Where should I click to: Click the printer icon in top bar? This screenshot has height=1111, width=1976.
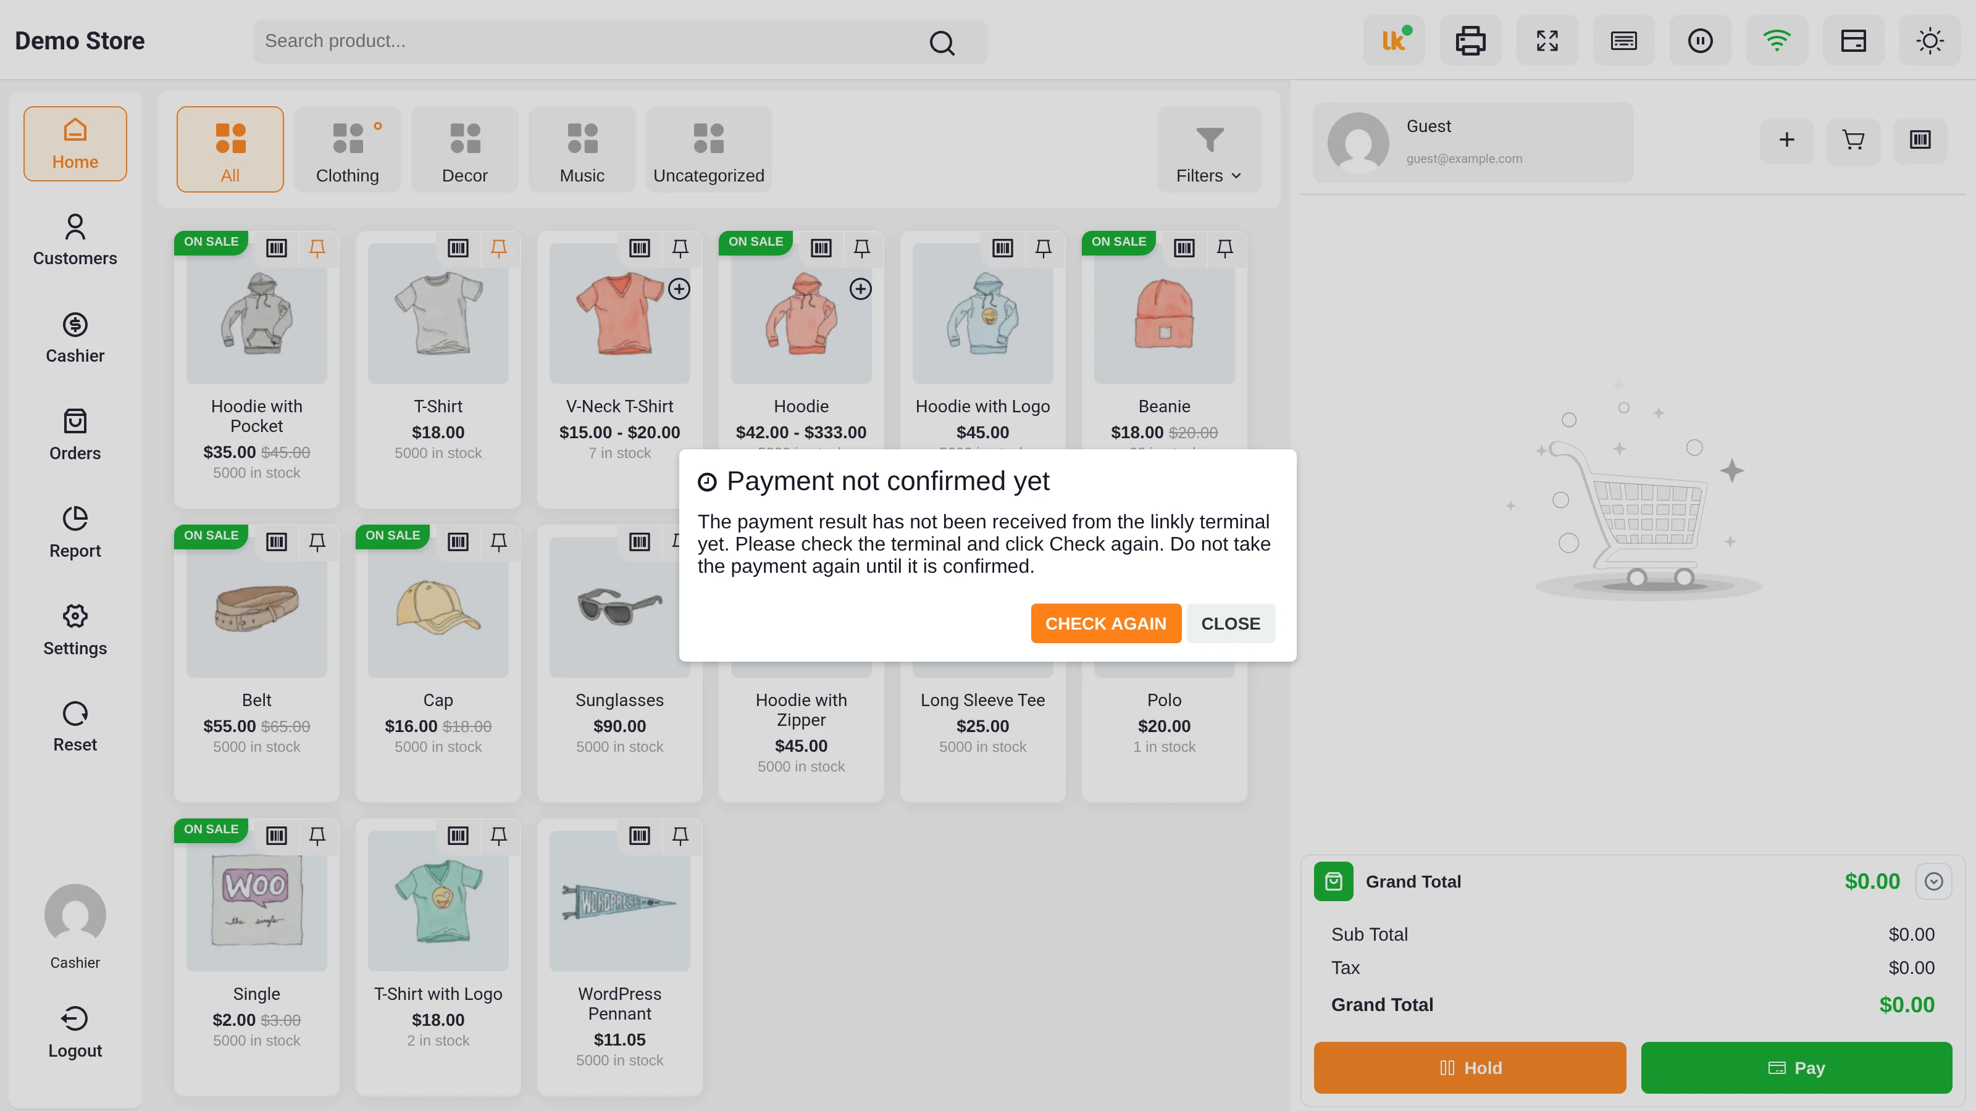click(1470, 41)
